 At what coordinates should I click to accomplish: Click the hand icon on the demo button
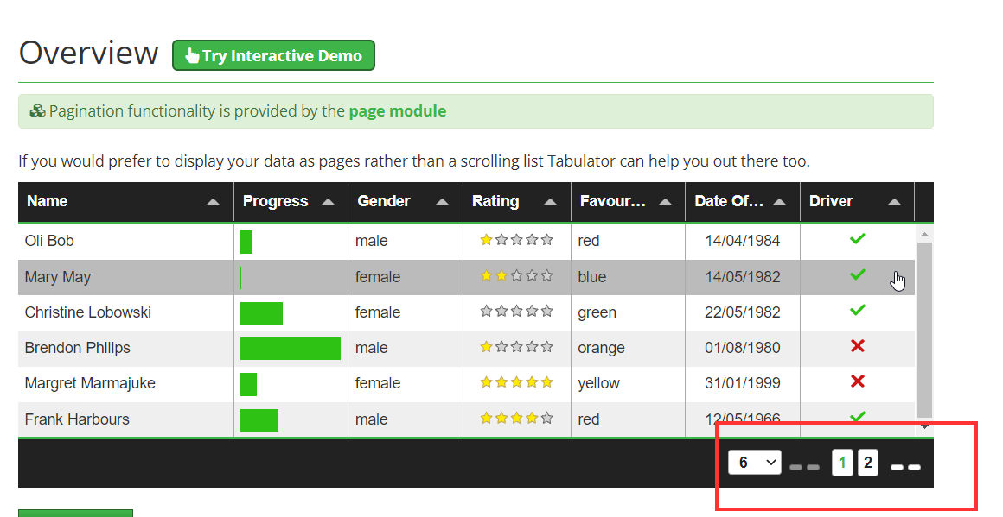tap(190, 55)
